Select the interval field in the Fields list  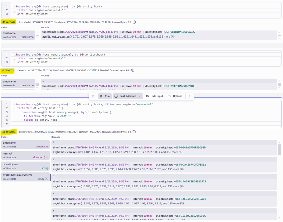pos(26,155)
